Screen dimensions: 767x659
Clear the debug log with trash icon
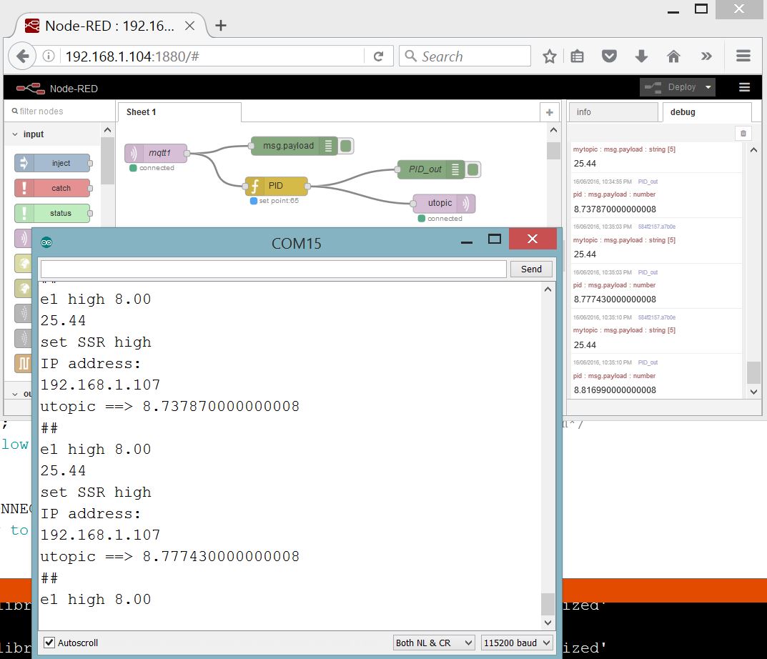click(x=743, y=133)
